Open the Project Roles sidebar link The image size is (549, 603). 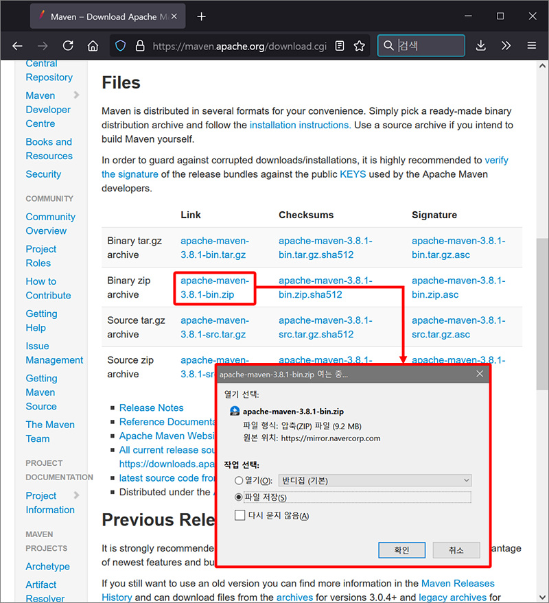pos(40,256)
